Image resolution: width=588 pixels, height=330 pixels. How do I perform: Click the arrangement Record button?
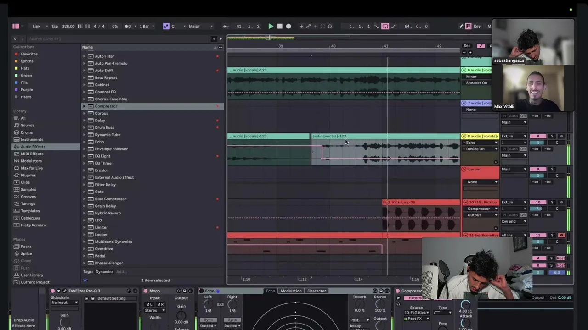click(288, 26)
